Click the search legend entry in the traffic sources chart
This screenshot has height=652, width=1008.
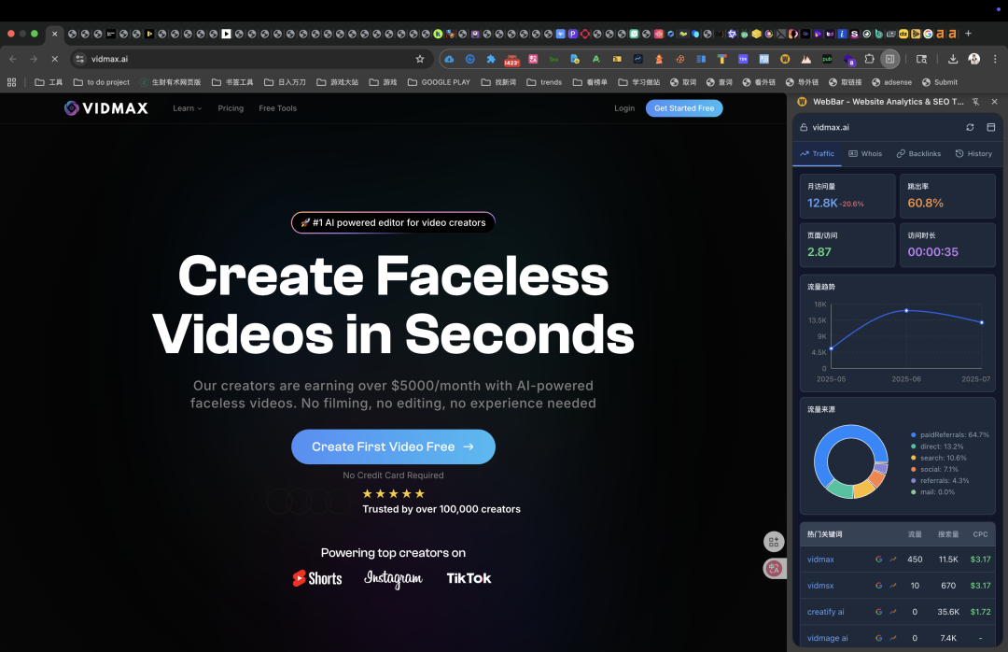939,459
